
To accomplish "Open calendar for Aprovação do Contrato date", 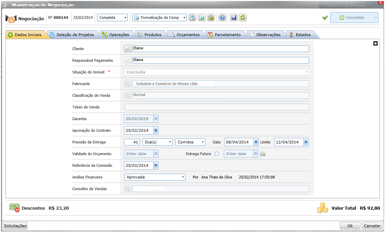I will click(x=156, y=130).
